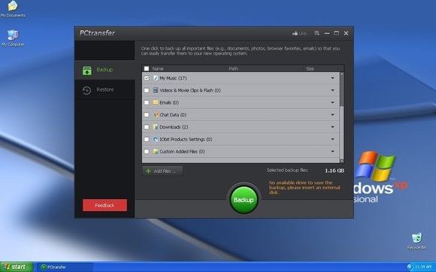Screen dimensions: 436x272
Task: Click the scrollbar up arrow in file list
Action: pyautogui.click(x=341, y=74)
